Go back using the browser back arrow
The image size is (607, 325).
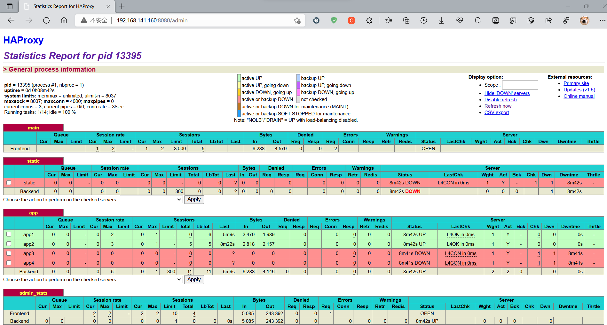pos(11,20)
